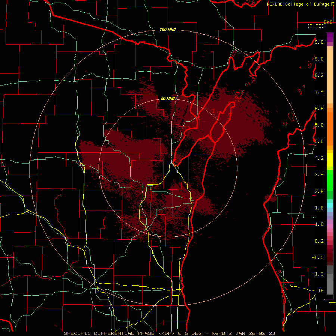Click the 5.0 value on the color scale
The width and height of the screenshot is (336, 336).
319,141
